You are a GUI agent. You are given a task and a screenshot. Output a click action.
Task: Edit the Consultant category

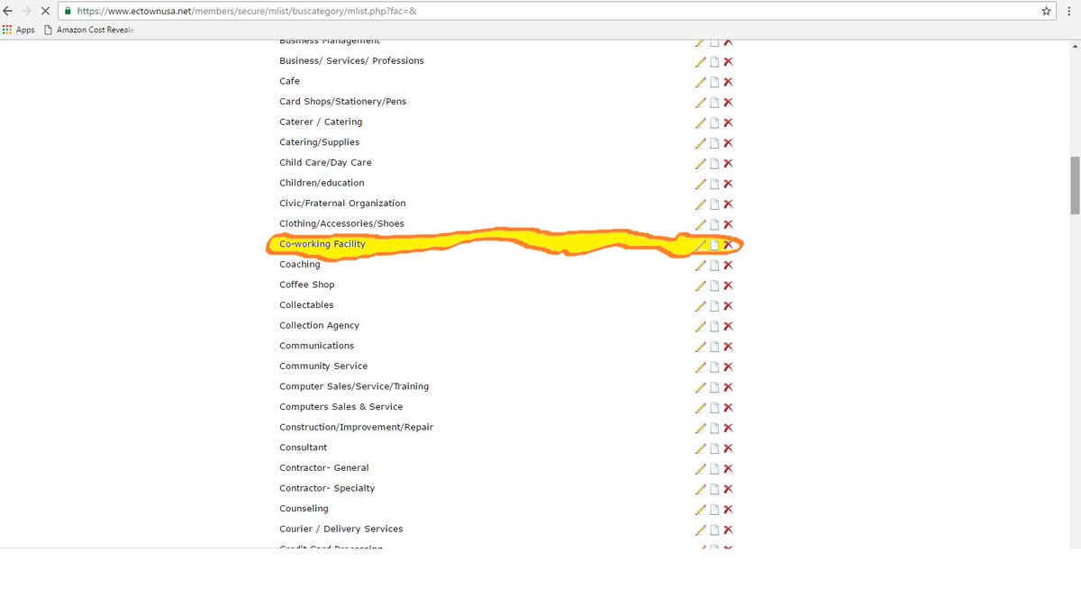point(700,448)
